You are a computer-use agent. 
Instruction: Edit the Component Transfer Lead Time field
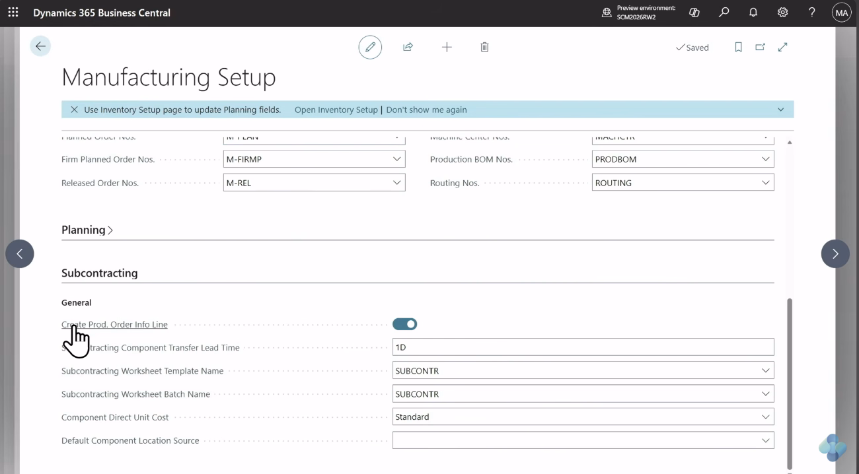(583, 347)
